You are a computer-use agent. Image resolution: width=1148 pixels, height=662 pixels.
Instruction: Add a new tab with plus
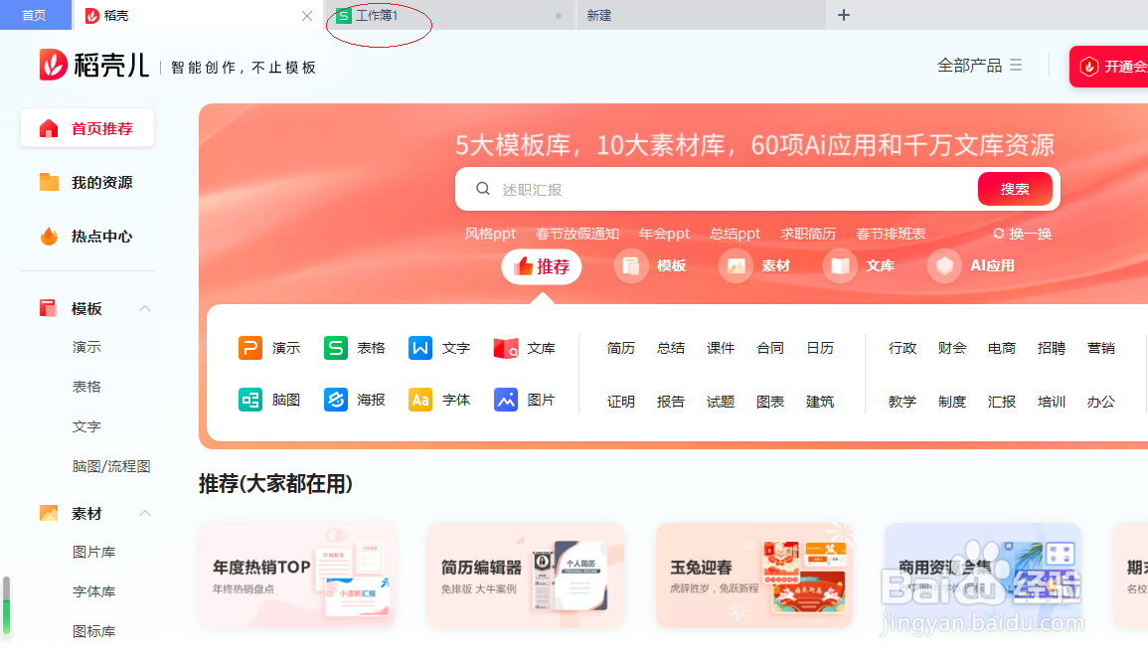click(844, 15)
